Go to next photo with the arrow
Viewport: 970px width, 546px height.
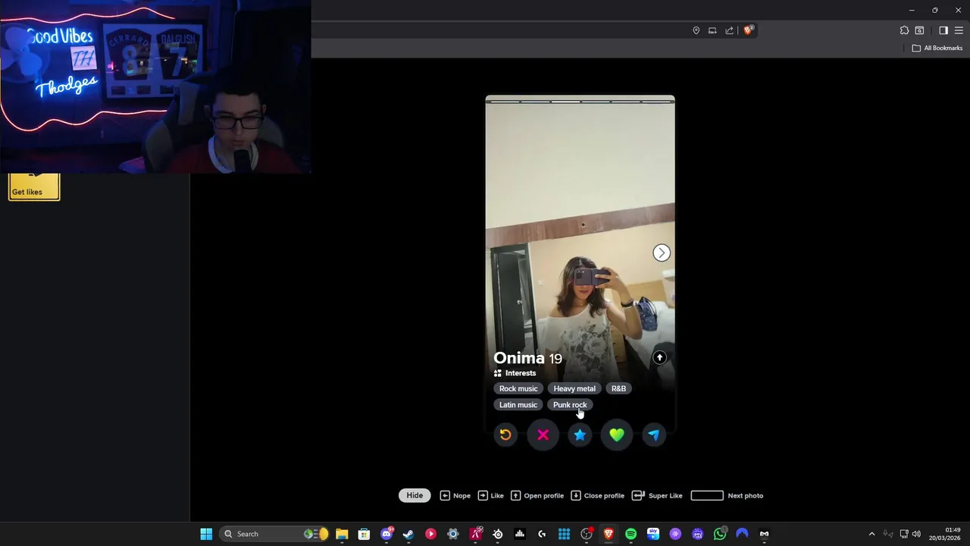662,253
